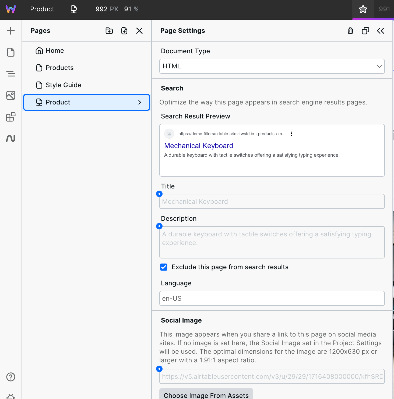Click the Language input field
Viewport: 394px width, 399px height.
(272, 298)
